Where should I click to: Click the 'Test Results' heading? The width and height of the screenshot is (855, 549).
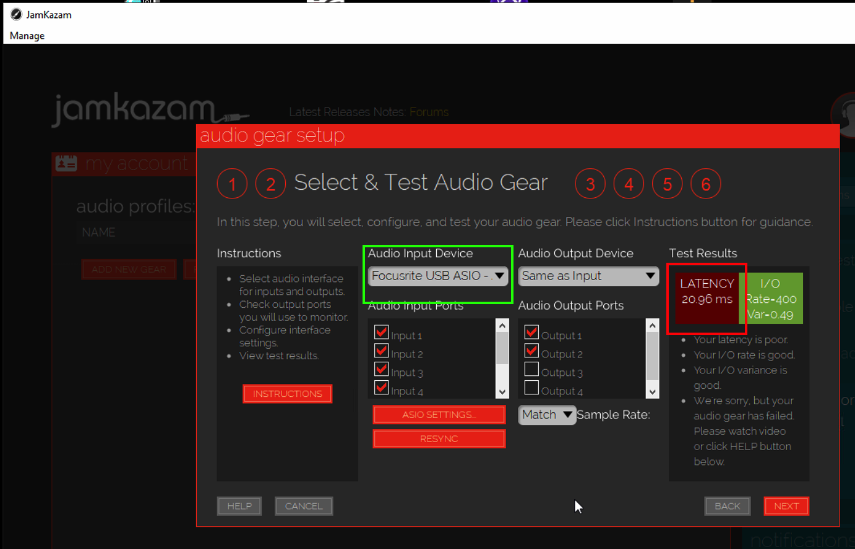pyautogui.click(x=703, y=253)
